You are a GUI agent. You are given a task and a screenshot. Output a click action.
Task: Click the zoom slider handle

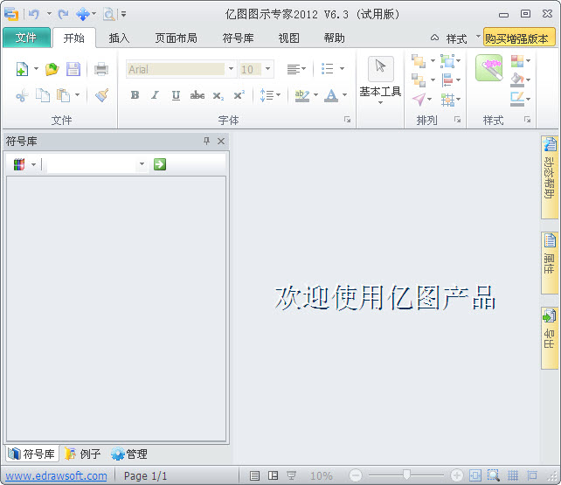point(406,475)
